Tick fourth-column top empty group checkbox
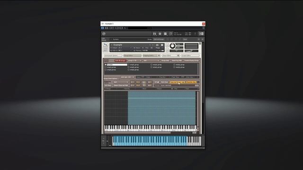The image size is (303, 170). click(x=174, y=65)
